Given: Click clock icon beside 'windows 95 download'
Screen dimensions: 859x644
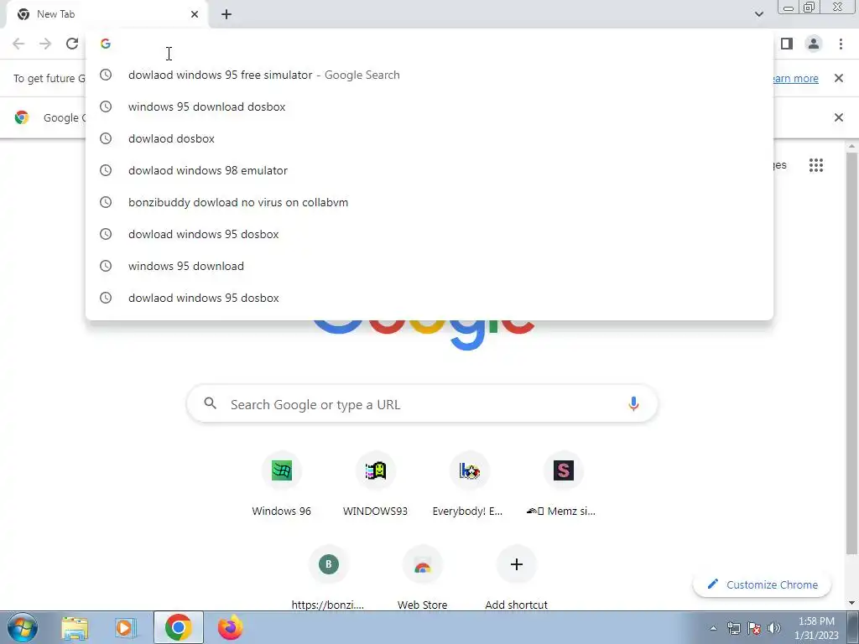Looking at the screenshot, I should point(106,266).
